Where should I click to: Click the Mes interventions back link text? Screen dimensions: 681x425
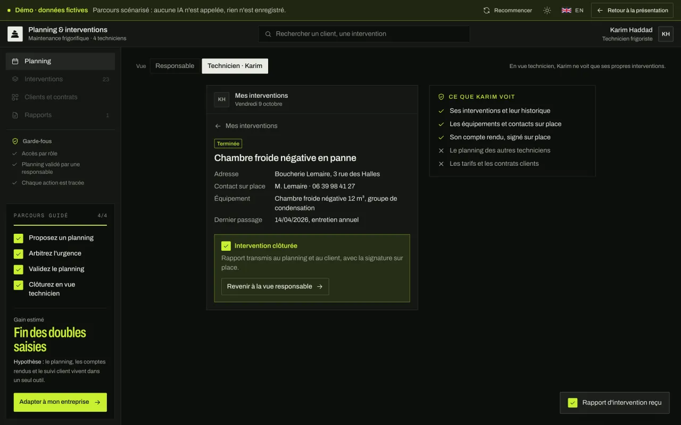coord(252,126)
